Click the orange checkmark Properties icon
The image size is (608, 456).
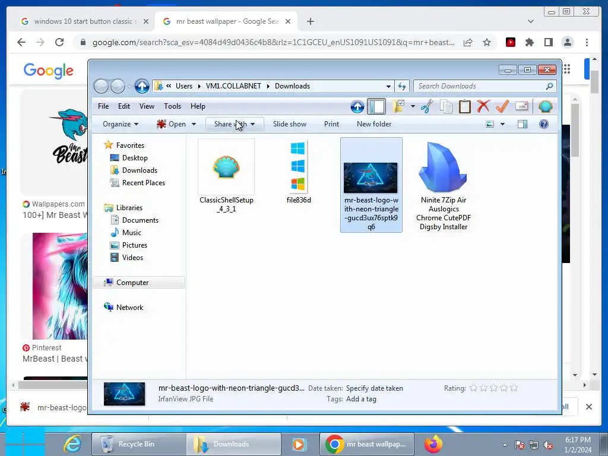tap(502, 106)
